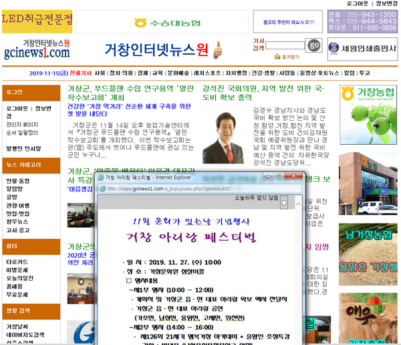Click the 광고의 주인이 되십시오 banner
Image resolution: width=401 pixels, height=345 pixels.
click(x=288, y=22)
